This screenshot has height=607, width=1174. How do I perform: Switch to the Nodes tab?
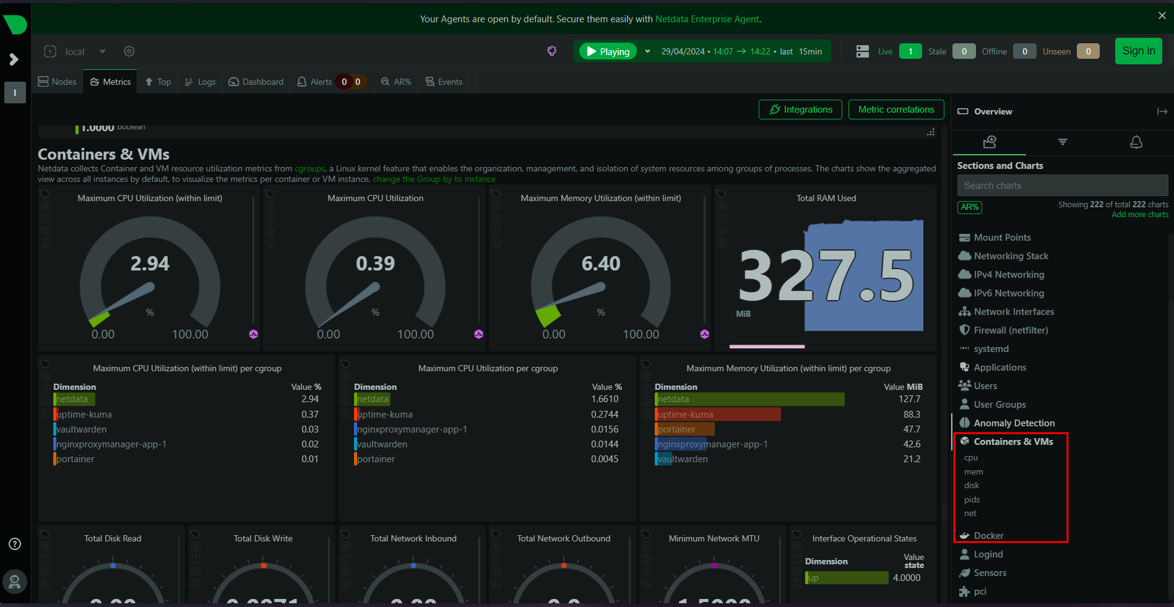(x=57, y=81)
